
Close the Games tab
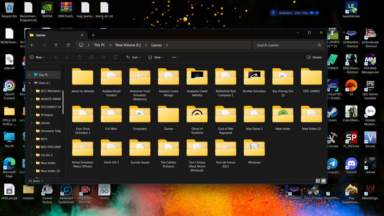(x=82, y=35)
